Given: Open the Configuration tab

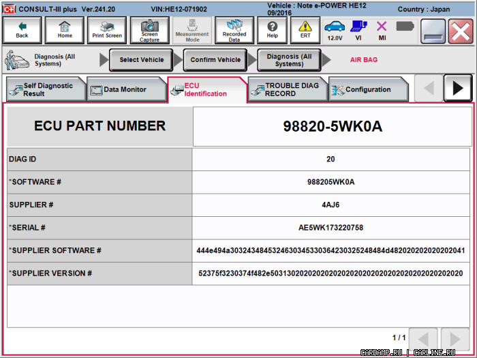Looking at the screenshot, I should 367,90.
